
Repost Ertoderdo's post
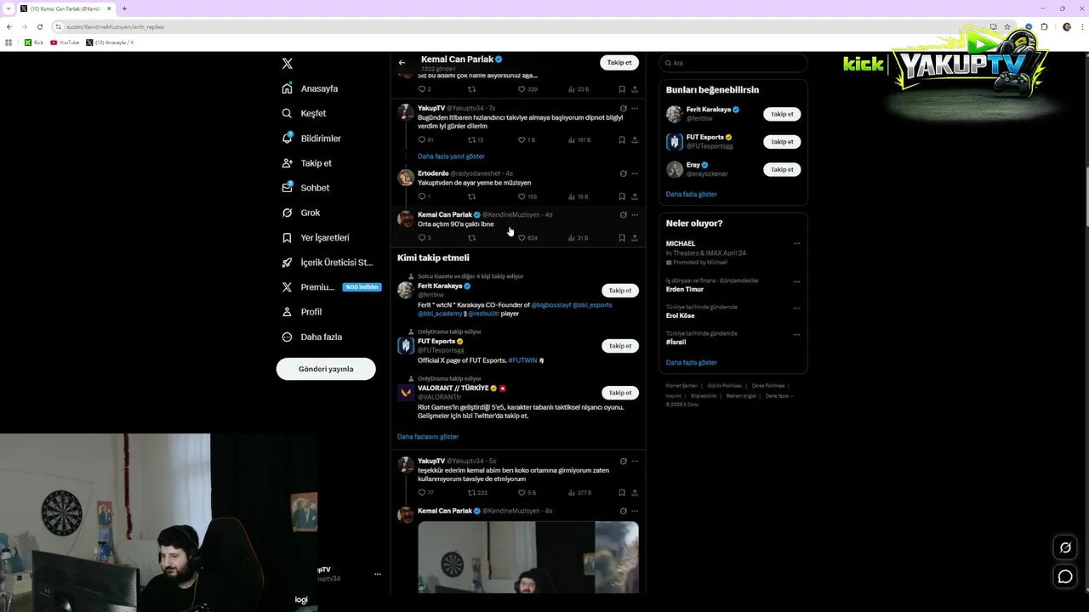[472, 196]
